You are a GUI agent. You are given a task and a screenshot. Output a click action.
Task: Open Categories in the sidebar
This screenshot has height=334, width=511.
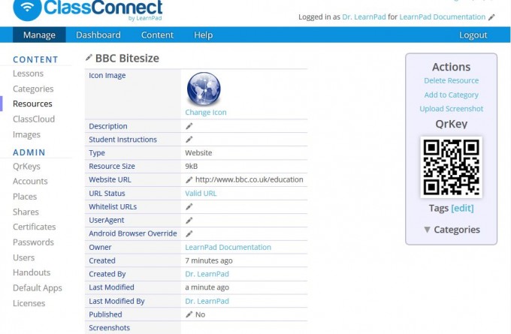pos(33,89)
